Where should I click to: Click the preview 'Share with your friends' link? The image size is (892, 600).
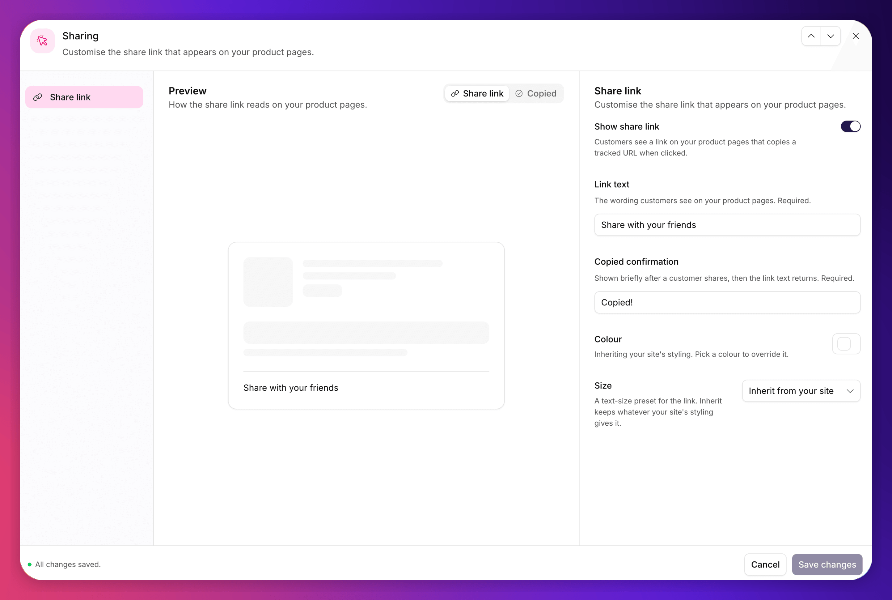pos(291,388)
